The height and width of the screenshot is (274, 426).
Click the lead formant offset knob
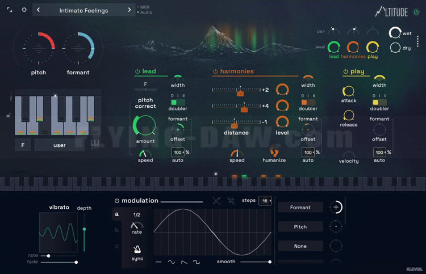(x=178, y=129)
